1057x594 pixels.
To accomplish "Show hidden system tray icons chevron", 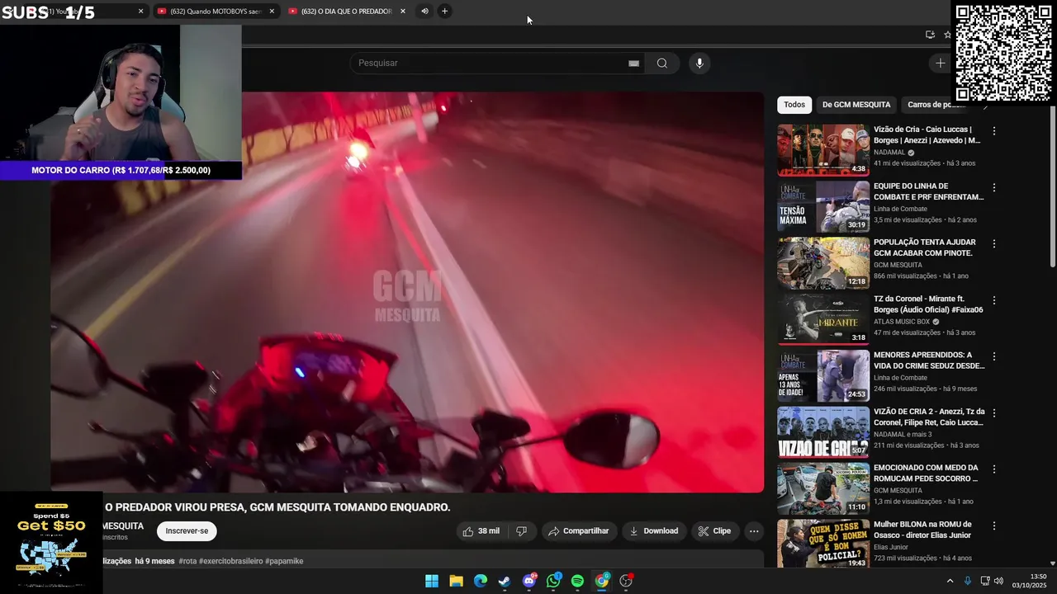I will pos(950,581).
